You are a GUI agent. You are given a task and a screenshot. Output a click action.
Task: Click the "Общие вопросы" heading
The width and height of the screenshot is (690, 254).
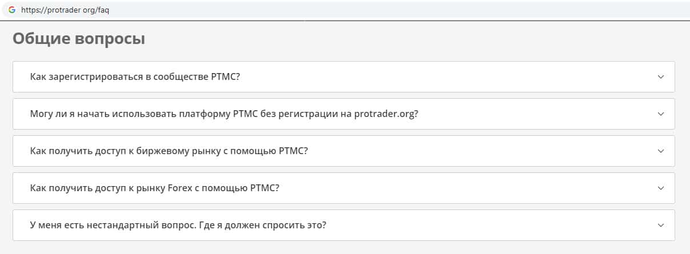pos(79,39)
